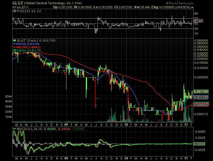Click the -0.0025 label on the MACD axis
The height and width of the screenshot is (161, 213).
(x=200, y=150)
